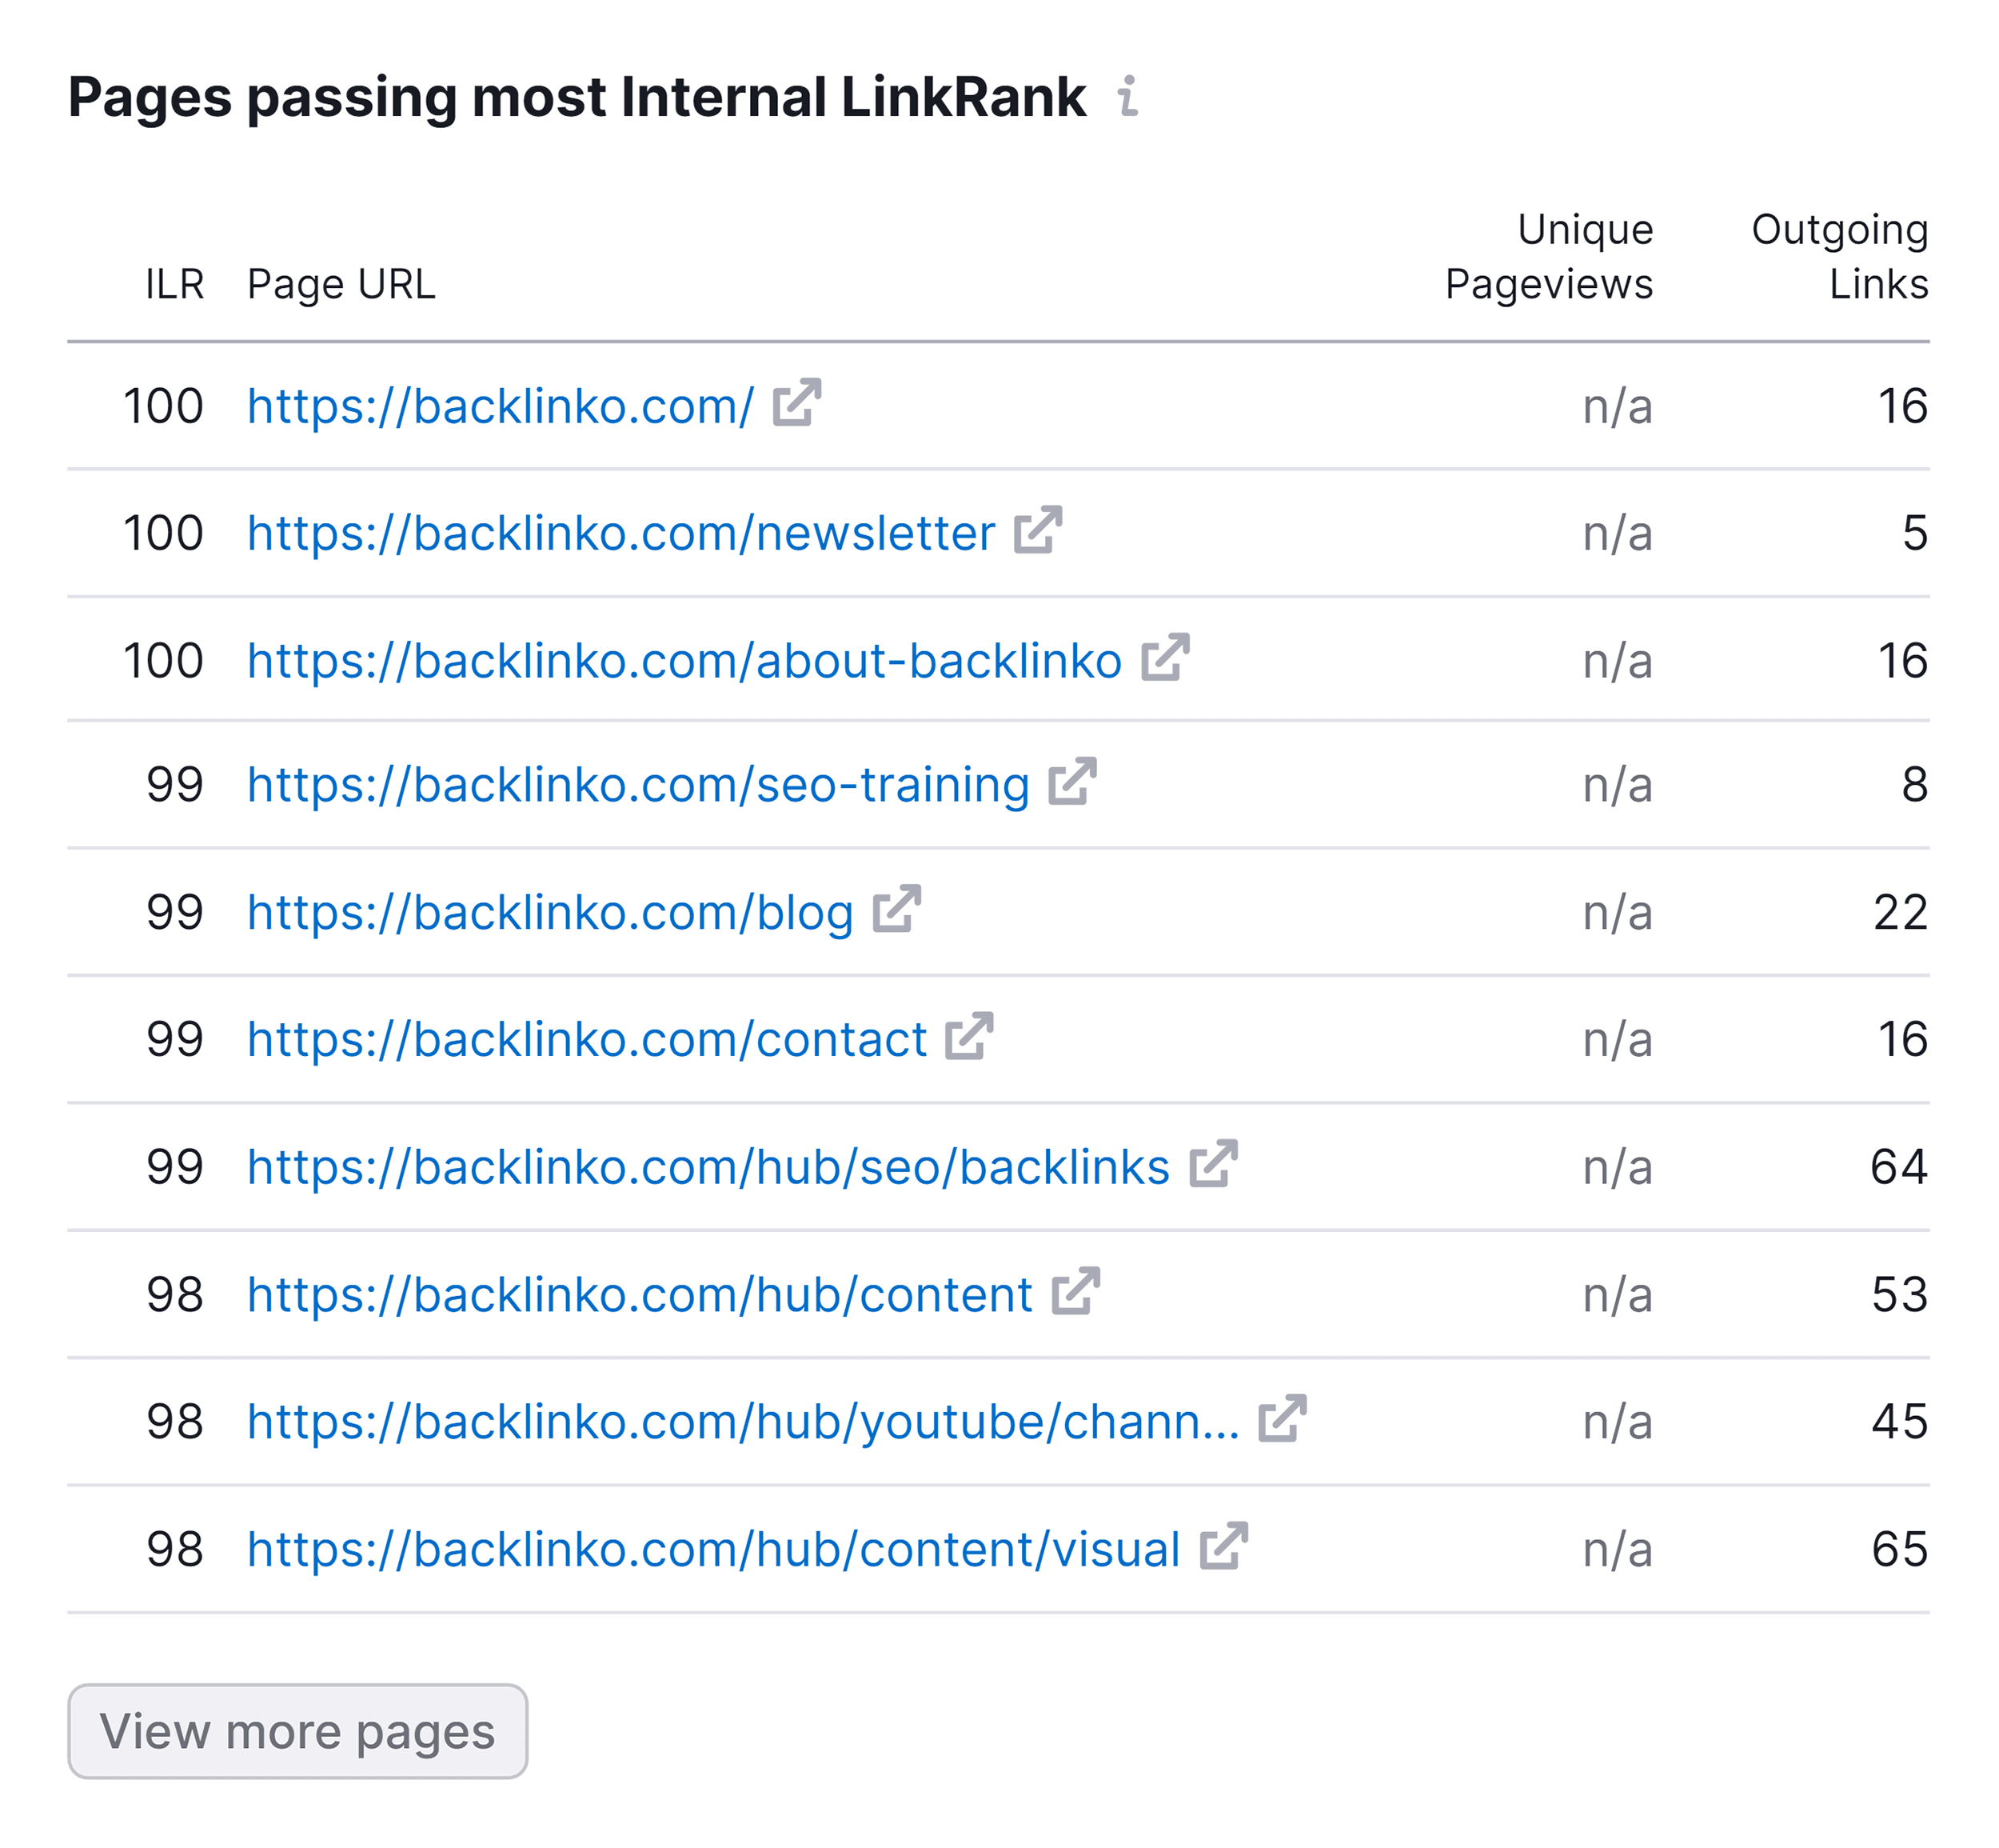Select ILR value 100 in newsletter row

(163, 533)
